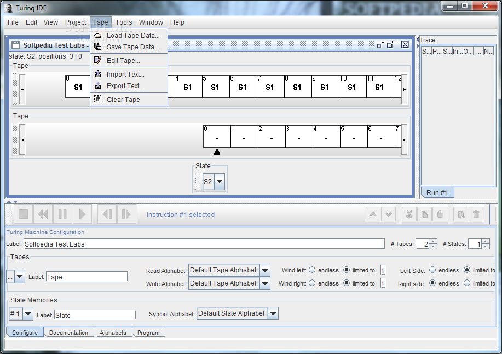Click the Add New Instruction icon
This screenshot has width=502, height=354.
[x=461, y=214]
